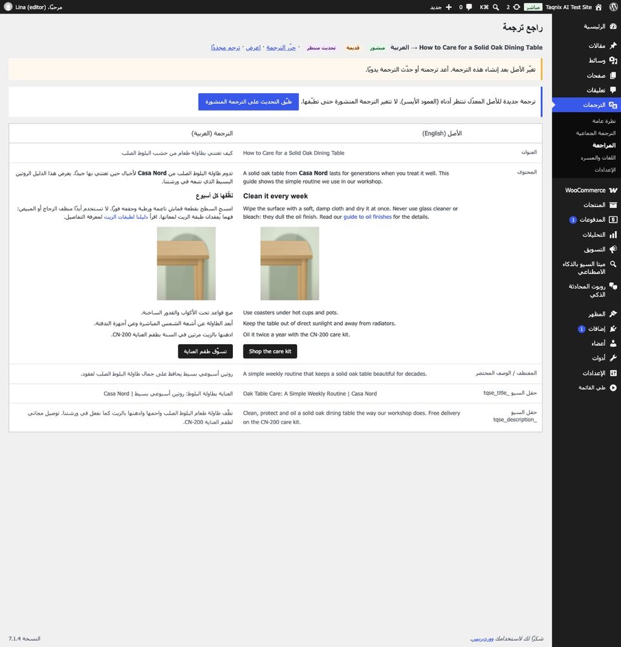The image size is (621, 647).
Task: Click the megaphone icon for التسويق
Action: click(x=613, y=249)
